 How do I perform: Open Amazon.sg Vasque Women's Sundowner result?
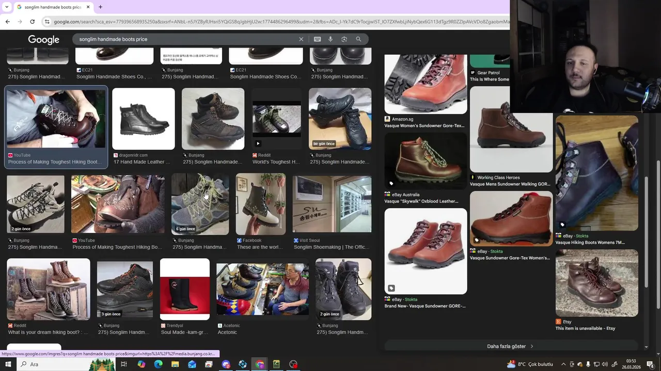click(424, 126)
